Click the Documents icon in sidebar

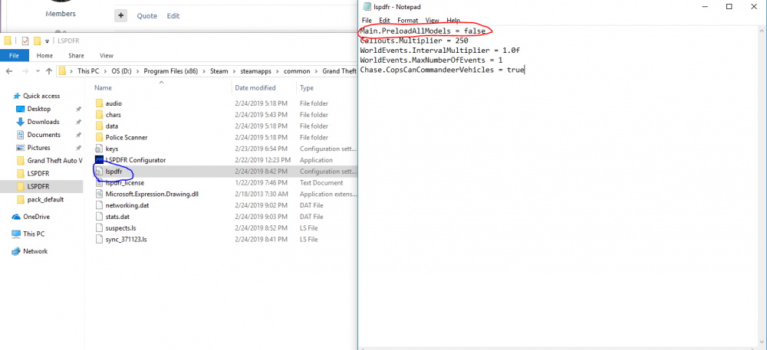pyautogui.click(x=21, y=135)
